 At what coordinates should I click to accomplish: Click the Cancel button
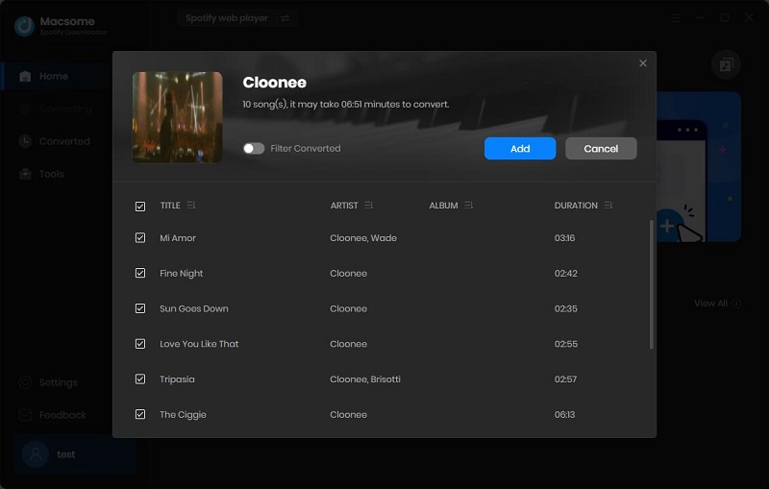point(601,149)
